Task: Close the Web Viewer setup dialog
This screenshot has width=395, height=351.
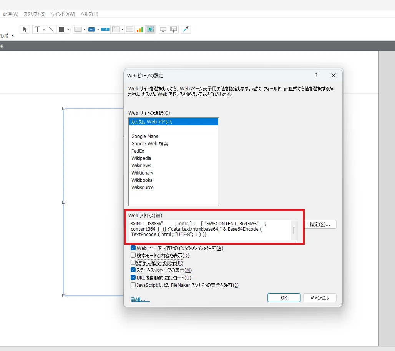Action: pos(334,75)
